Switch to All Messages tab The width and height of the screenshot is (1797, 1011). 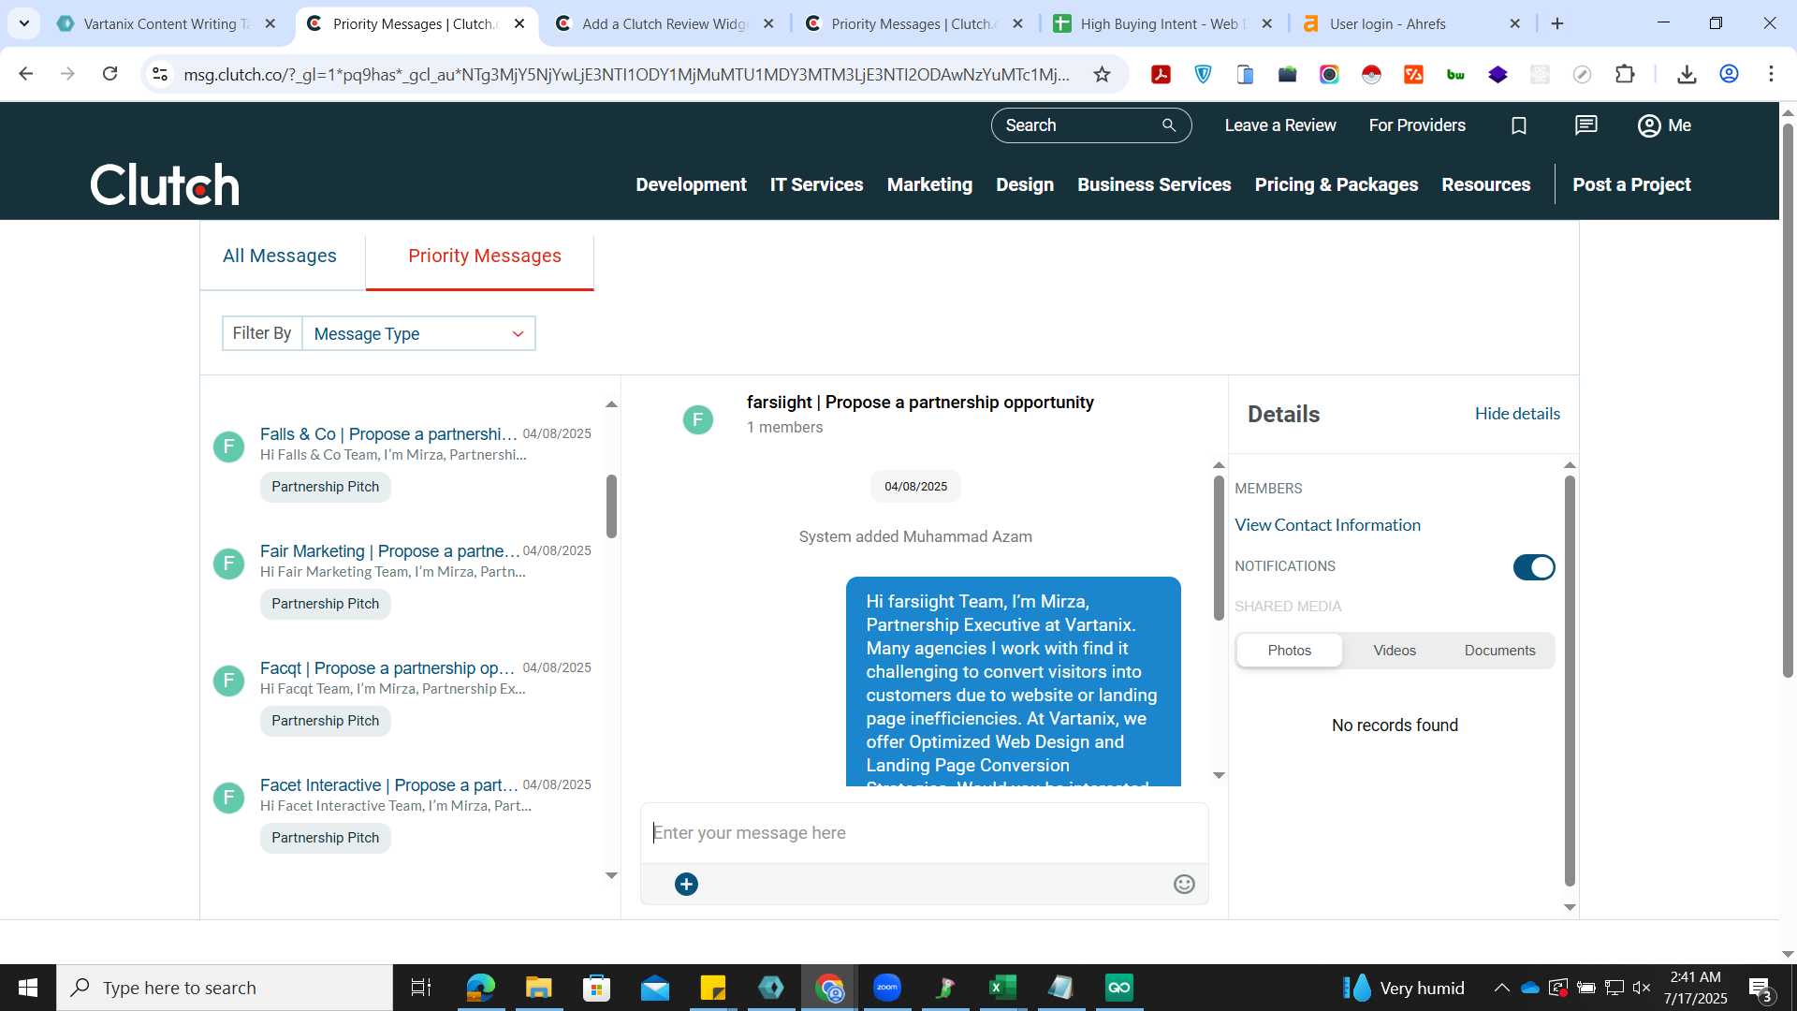click(280, 256)
